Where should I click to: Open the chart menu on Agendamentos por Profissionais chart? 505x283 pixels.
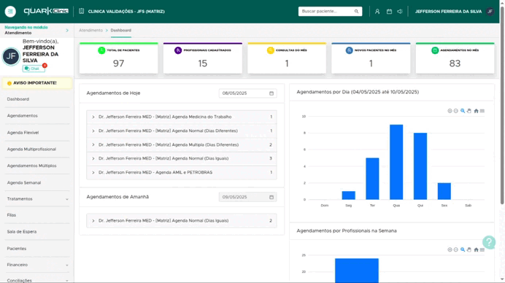pyautogui.click(x=482, y=249)
